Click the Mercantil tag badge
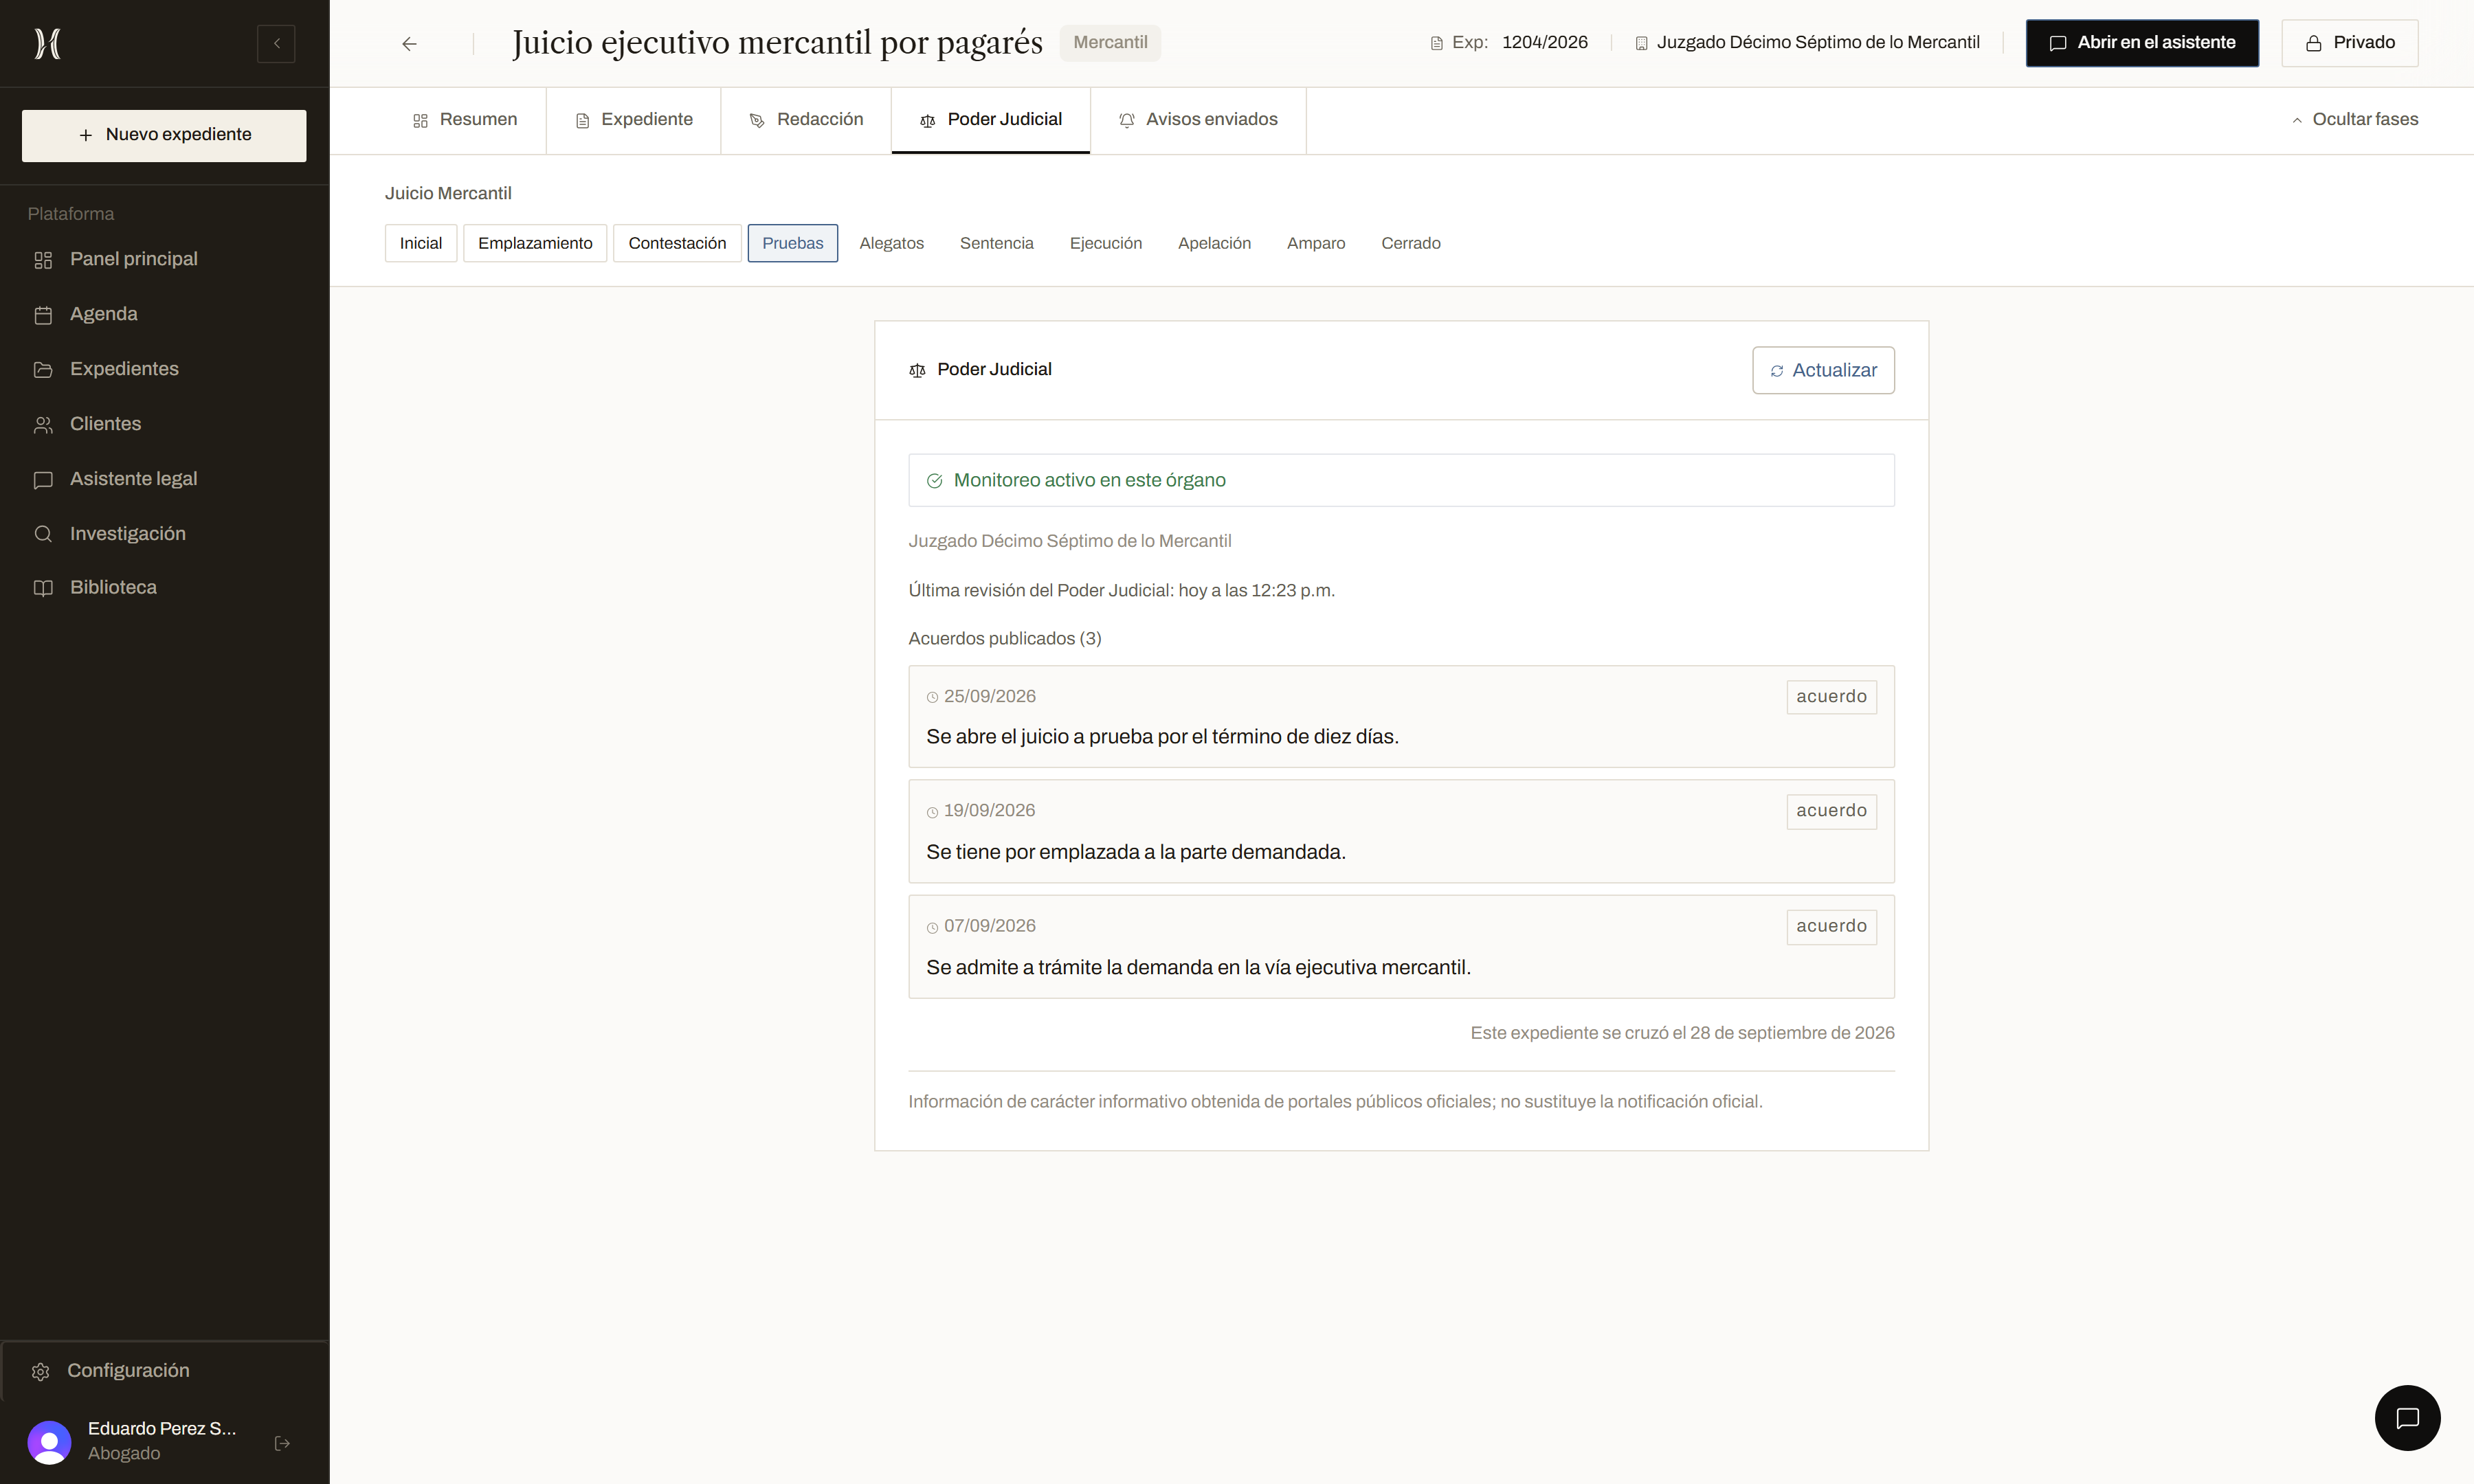 (x=1110, y=43)
